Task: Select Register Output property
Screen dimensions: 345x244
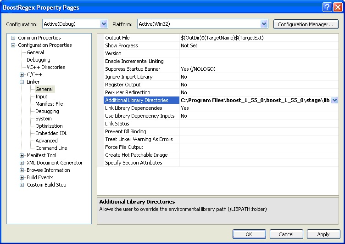Action: (x=141, y=85)
